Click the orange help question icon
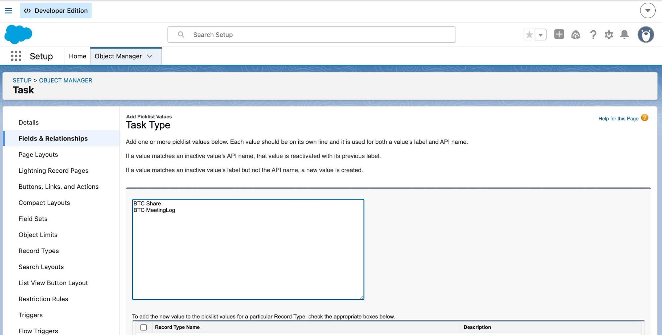This screenshot has height=335, width=662. (644, 118)
